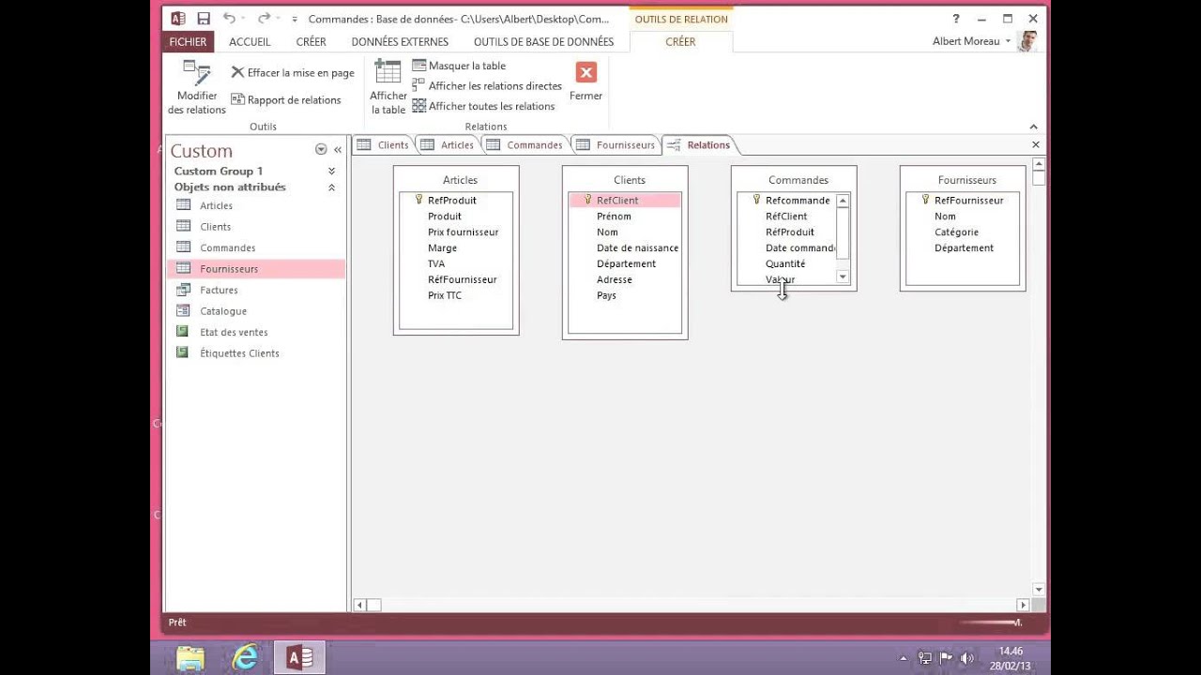This screenshot has height=675, width=1201.
Task: Click the Access application icon in title bar
Action: 178,19
